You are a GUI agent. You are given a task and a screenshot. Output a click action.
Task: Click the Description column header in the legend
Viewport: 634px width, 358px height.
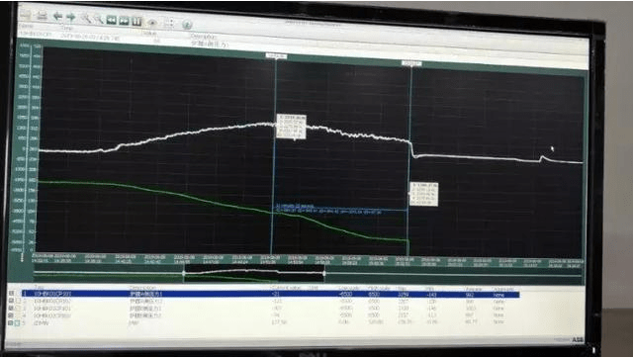pyautogui.click(x=142, y=288)
